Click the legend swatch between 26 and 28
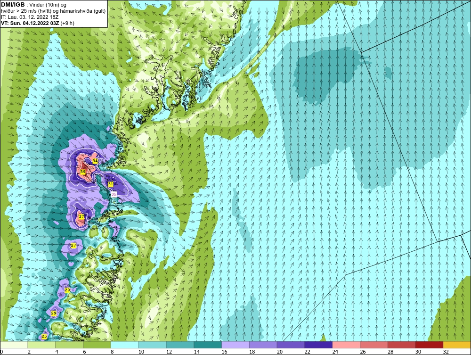The image size is (471, 355). tap(374, 345)
